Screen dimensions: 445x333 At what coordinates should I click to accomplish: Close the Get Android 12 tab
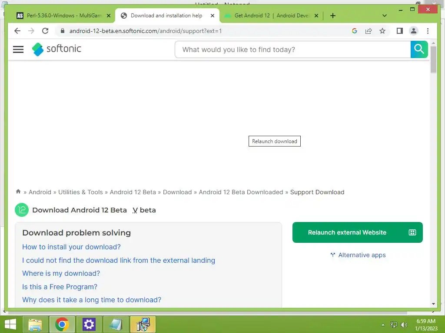tap(316, 16)
